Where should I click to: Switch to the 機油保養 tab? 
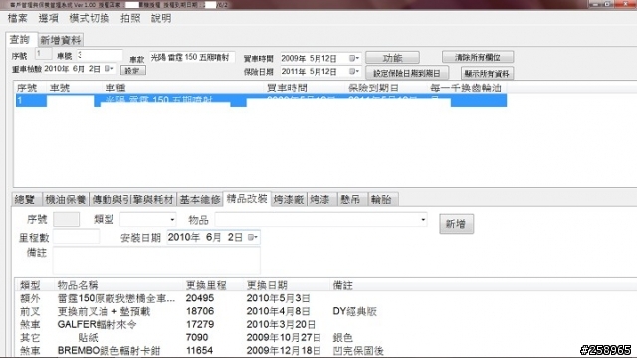[x=66, y=199]
